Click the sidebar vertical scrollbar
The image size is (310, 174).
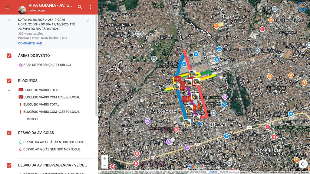click(x=96, y=65)
